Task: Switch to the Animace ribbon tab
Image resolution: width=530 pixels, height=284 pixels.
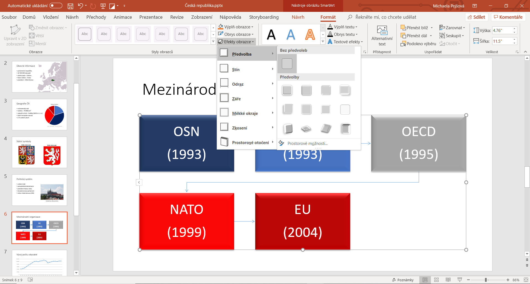Action: click(123, 17)
